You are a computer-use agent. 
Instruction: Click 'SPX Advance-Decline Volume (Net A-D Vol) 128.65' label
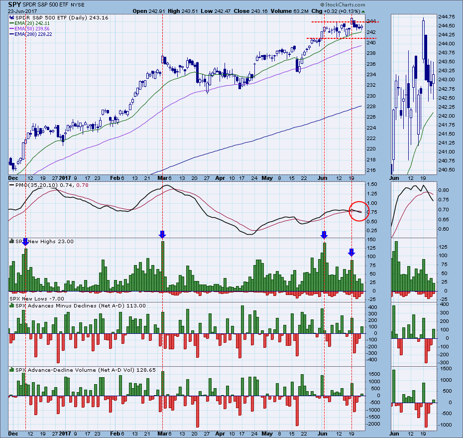point(85,370)
